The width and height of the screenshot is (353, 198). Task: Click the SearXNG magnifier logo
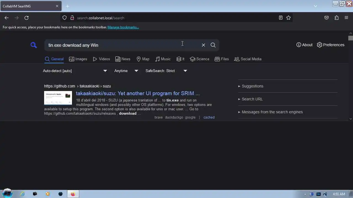(x=34, y=45)
